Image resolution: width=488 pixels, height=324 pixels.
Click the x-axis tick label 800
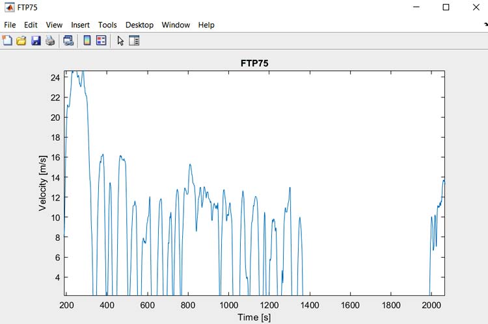coord(188,305)
